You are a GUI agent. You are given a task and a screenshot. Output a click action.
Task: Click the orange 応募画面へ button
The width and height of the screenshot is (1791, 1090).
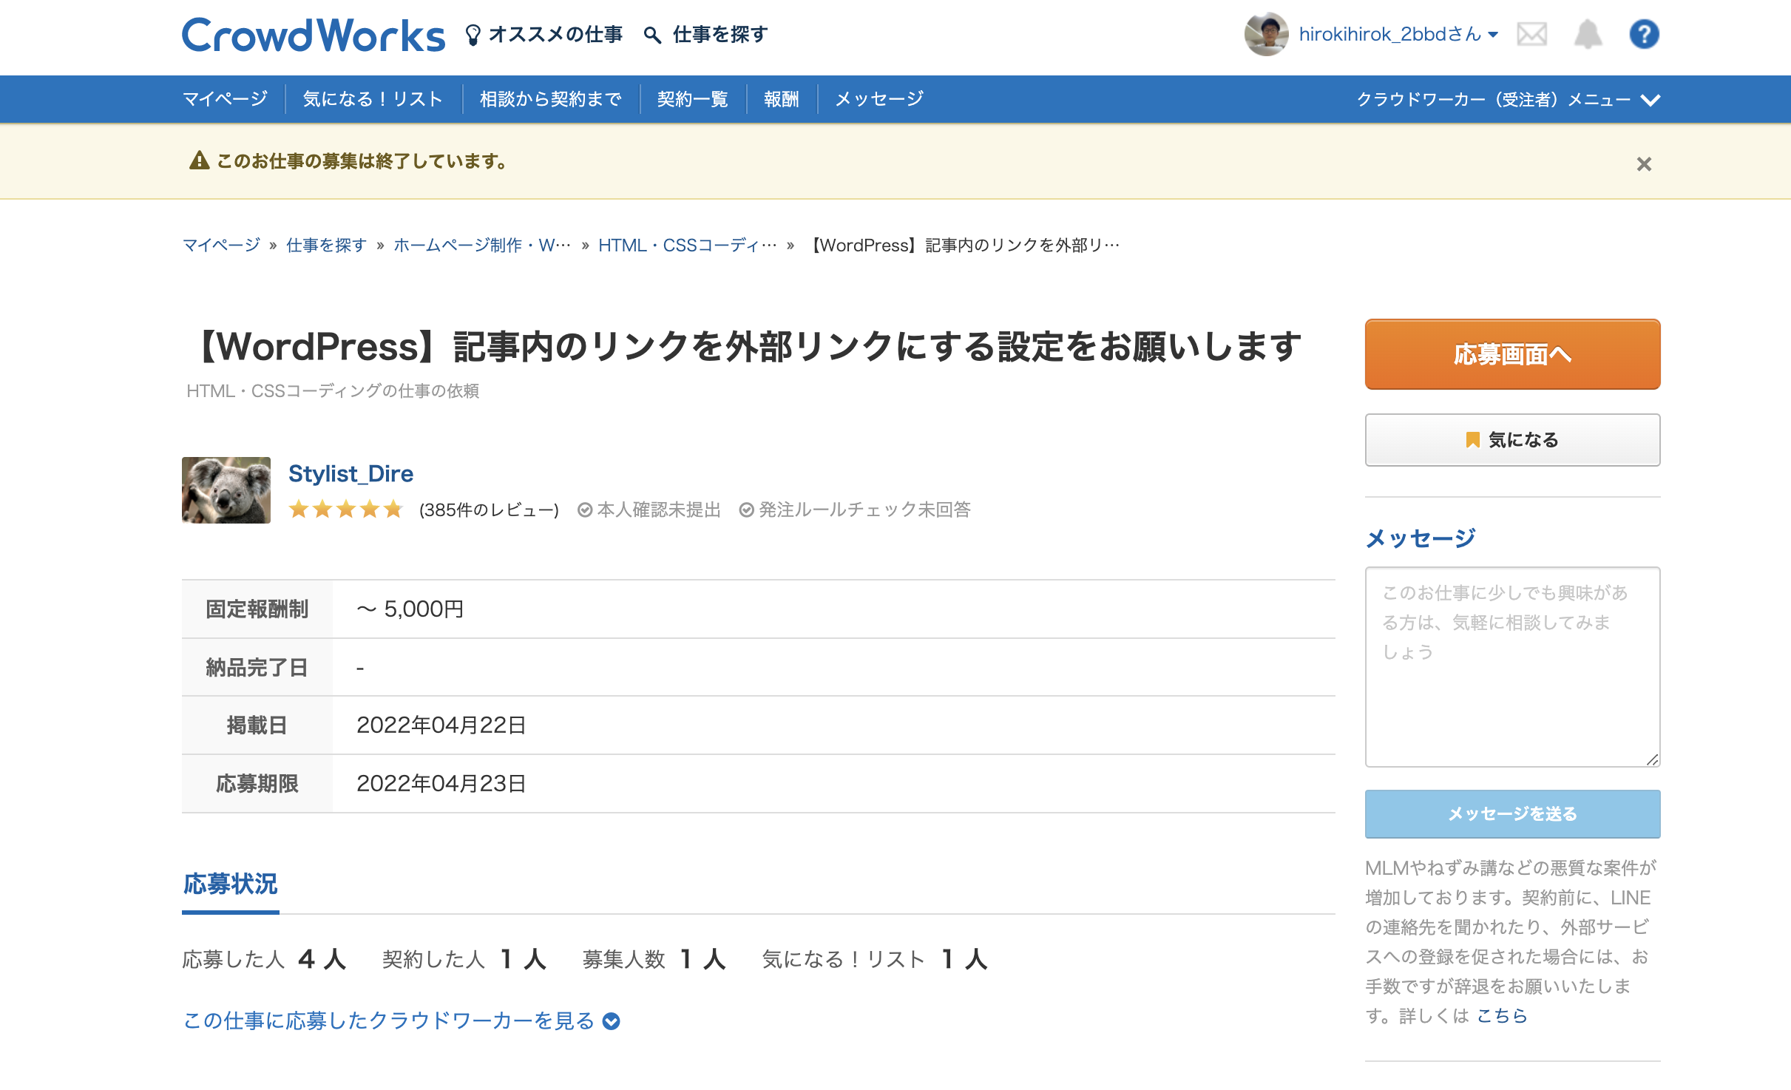pos(1512,354)
